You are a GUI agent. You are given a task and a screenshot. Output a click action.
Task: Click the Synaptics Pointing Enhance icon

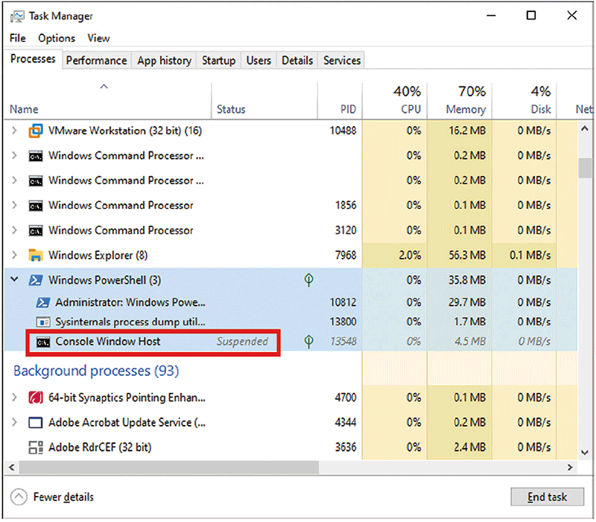[35, 398]
